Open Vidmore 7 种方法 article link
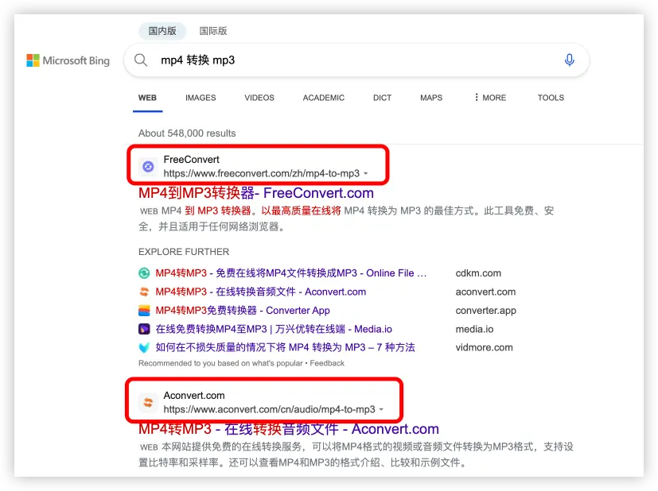 pyautogui.click(x=286, y=347)
